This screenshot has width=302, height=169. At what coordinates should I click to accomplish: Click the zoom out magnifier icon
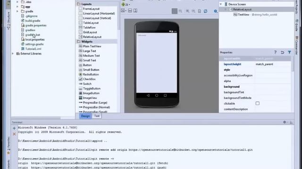pyautogui.click(x=193, y=11)
